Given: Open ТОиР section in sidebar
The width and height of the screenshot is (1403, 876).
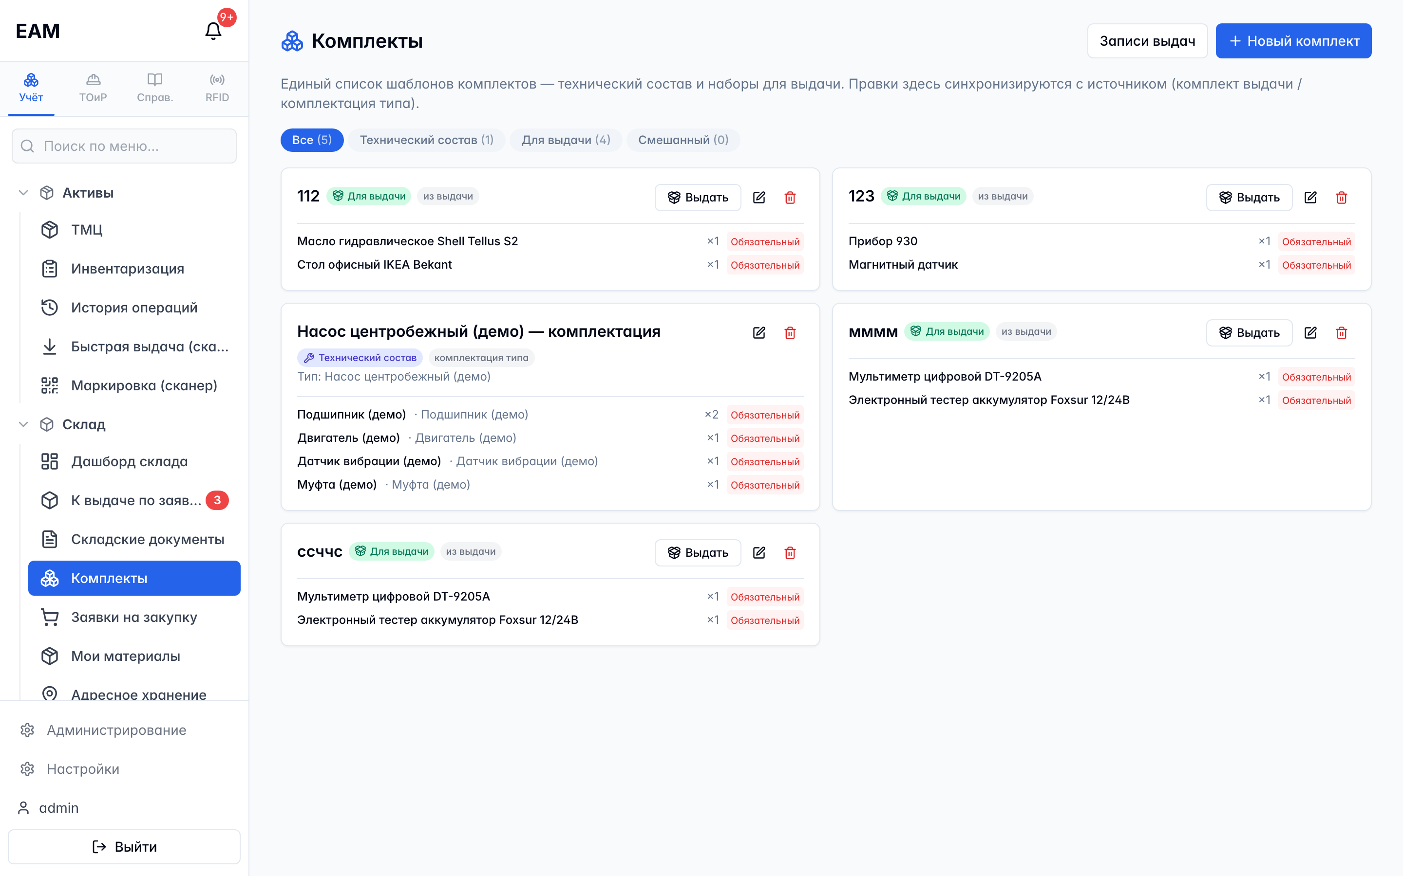Looking at the screenshot, I should [94, 88].
